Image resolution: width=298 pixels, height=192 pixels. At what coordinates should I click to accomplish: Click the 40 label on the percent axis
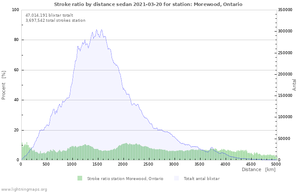tap(17, 100)
